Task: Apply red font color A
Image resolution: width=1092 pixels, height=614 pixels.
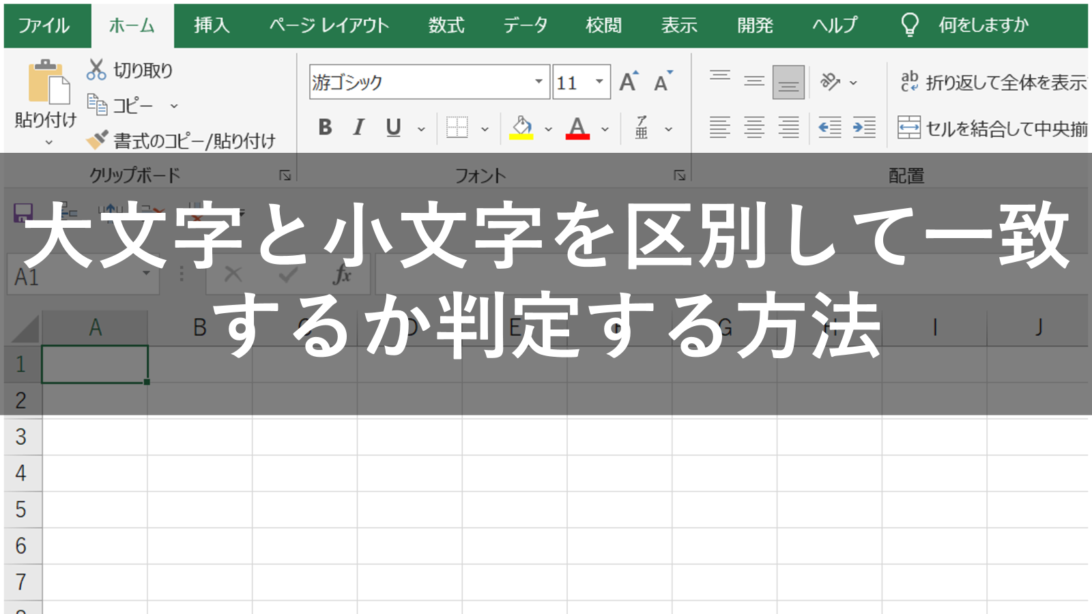Action: pos(577,127)
